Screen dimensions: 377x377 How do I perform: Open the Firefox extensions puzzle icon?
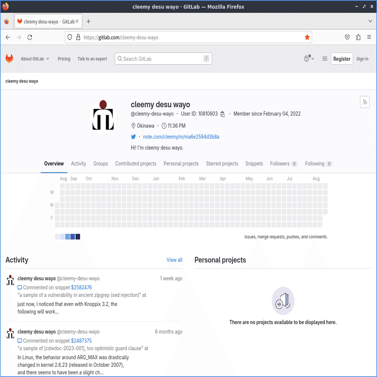tap(358, 37)
